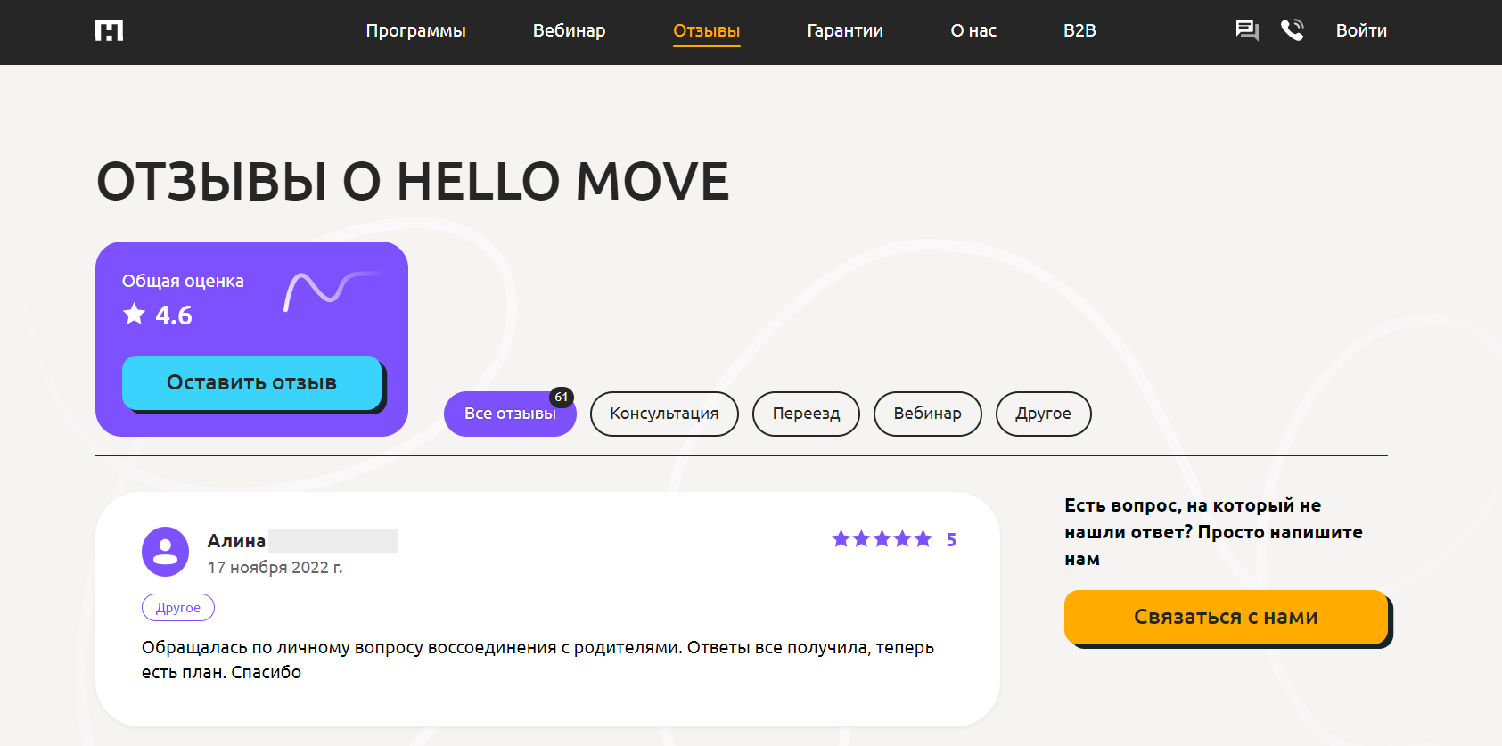Show reviews in Другое category
Screen dimensions: 1502x746
(1043, 414)
